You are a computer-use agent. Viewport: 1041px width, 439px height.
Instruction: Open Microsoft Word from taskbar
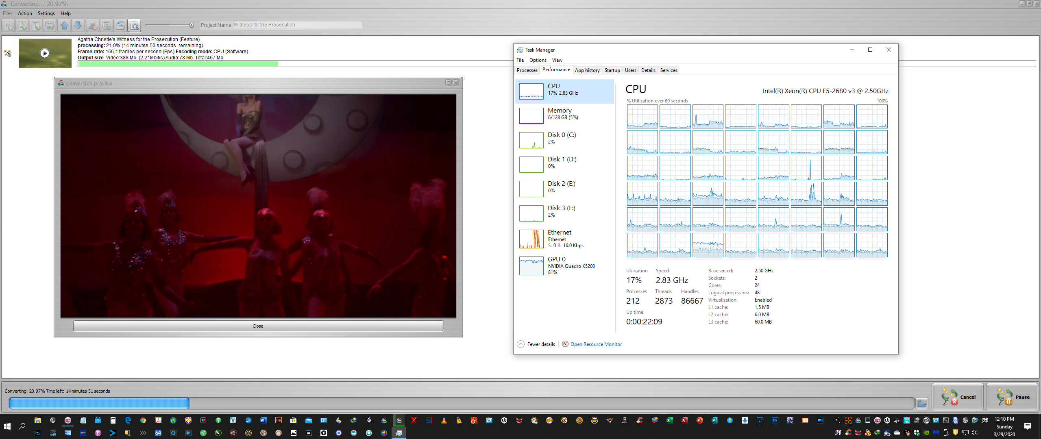[x=263, y=420]
